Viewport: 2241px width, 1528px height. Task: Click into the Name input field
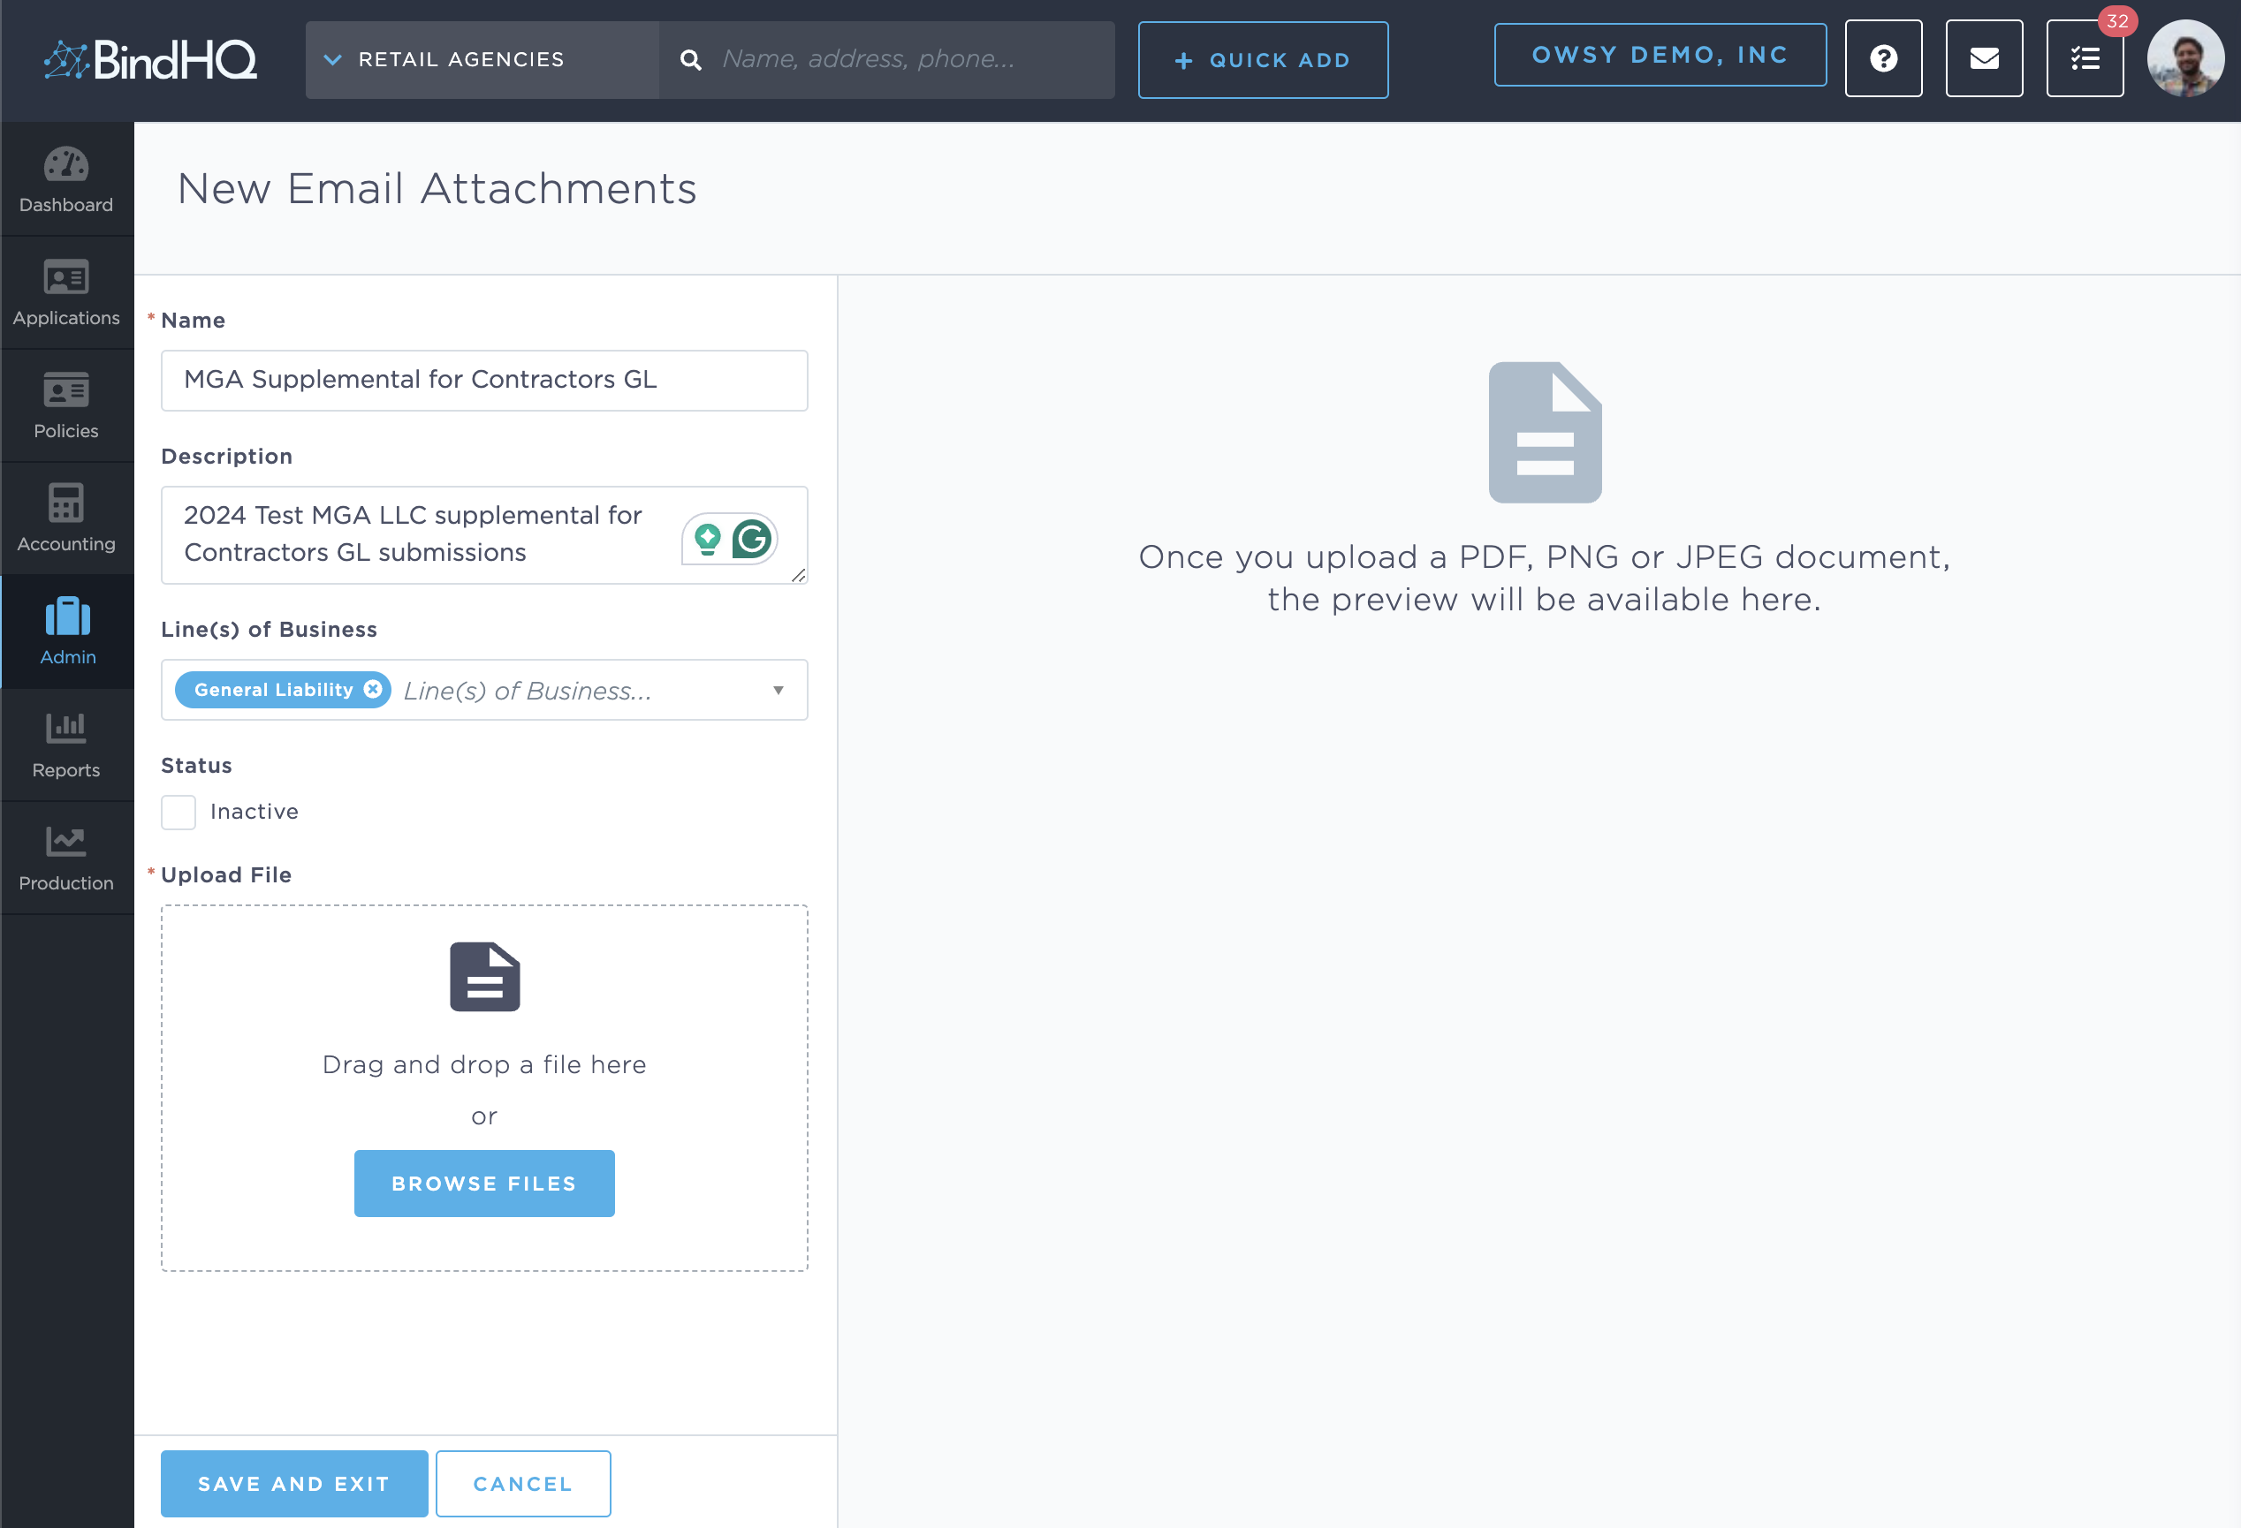click(484, 380)
